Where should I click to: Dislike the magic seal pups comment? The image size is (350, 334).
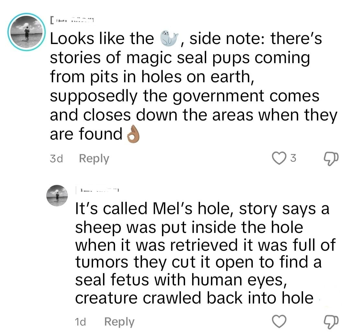tap(331, 158)
